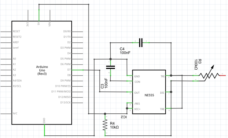Click the junction dot at DIS pin

tap(171, 92)
